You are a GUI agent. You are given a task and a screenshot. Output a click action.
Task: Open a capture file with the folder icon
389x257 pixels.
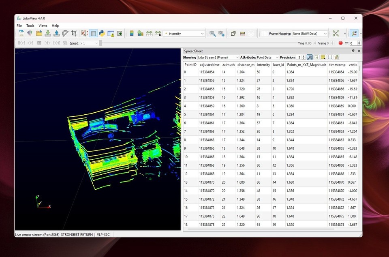(39, 33)
